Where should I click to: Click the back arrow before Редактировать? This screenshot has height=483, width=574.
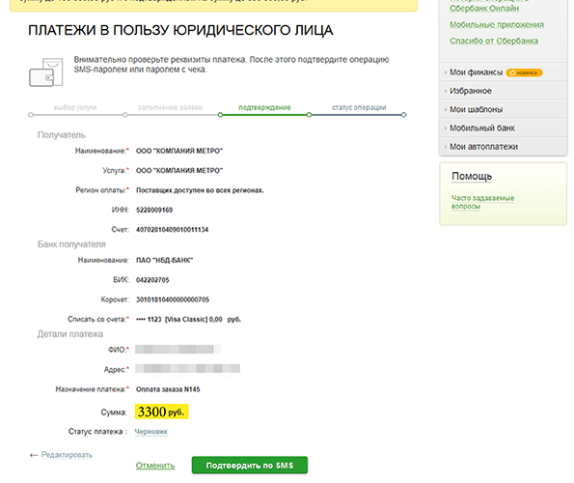click(x=34, y=455)
